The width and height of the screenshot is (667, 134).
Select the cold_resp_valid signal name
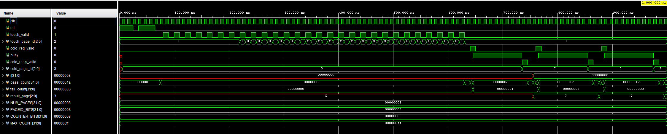click(23, 62)
